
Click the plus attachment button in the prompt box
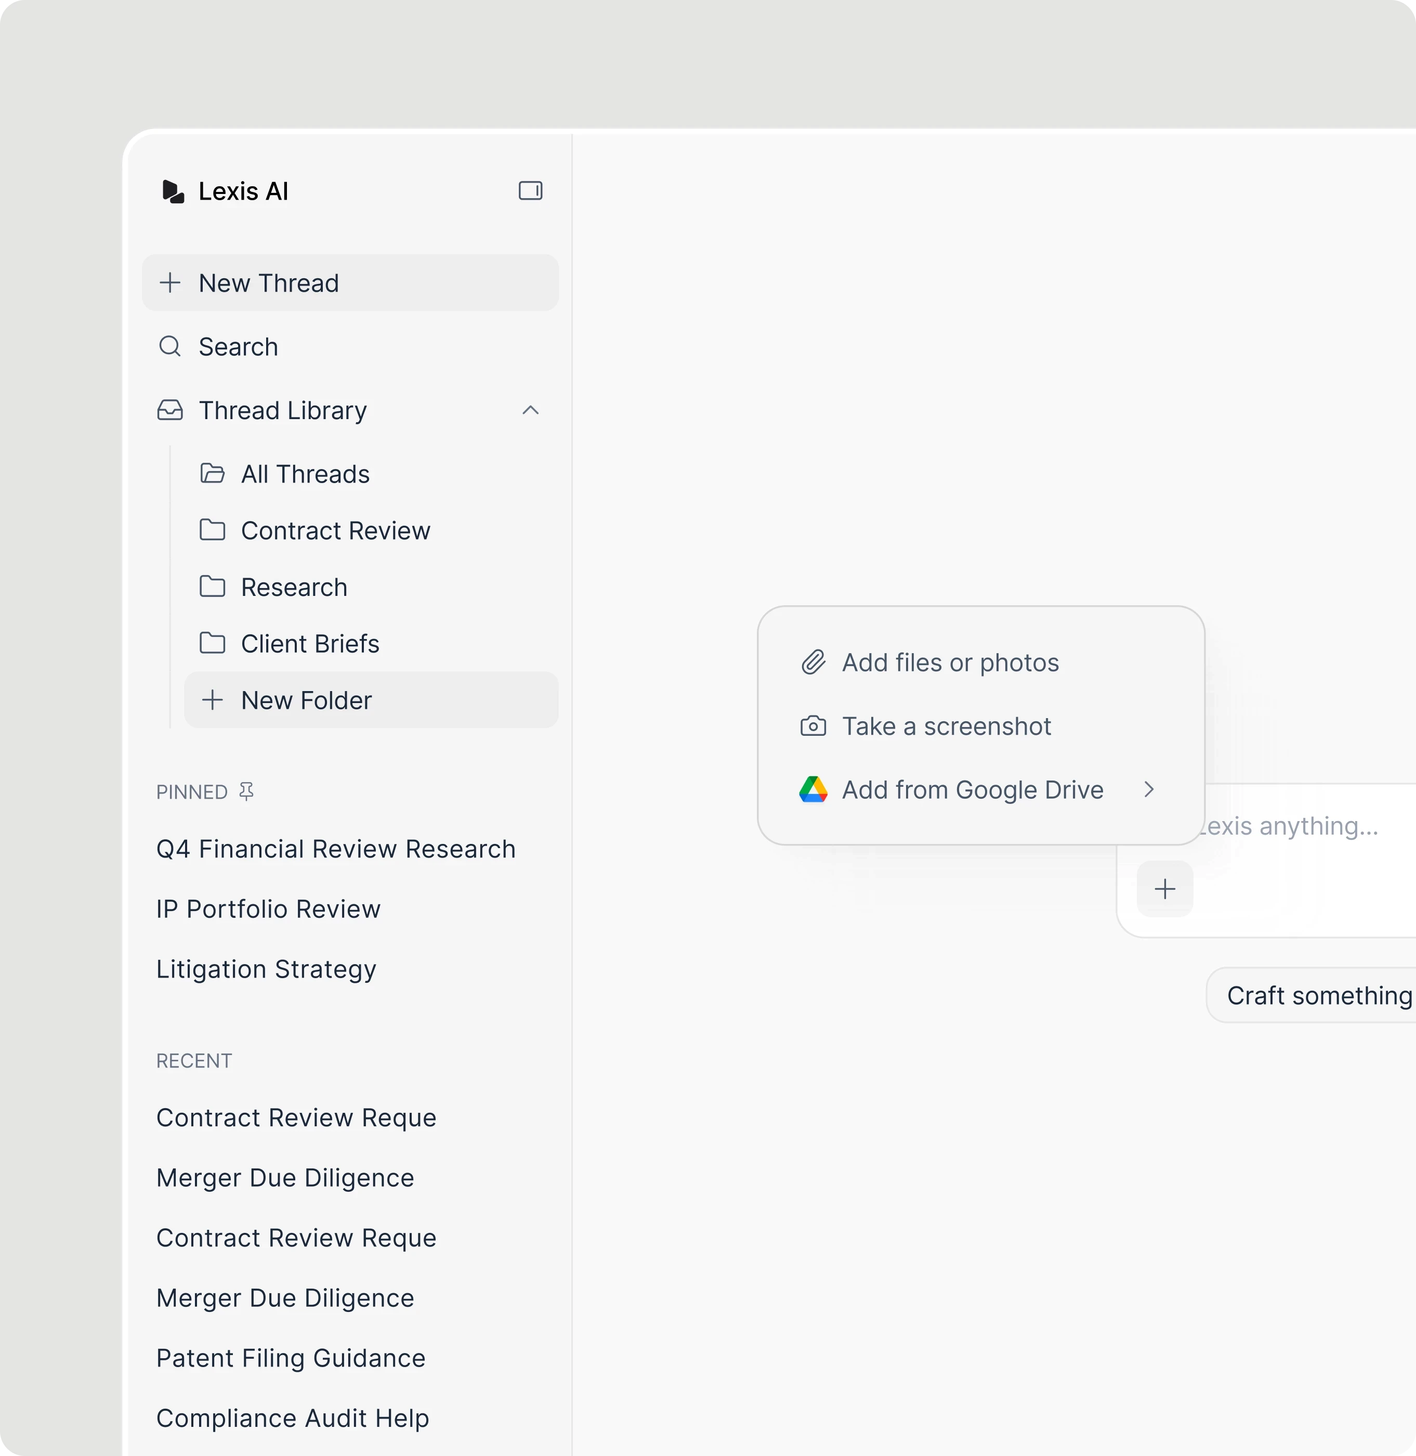1165,889
